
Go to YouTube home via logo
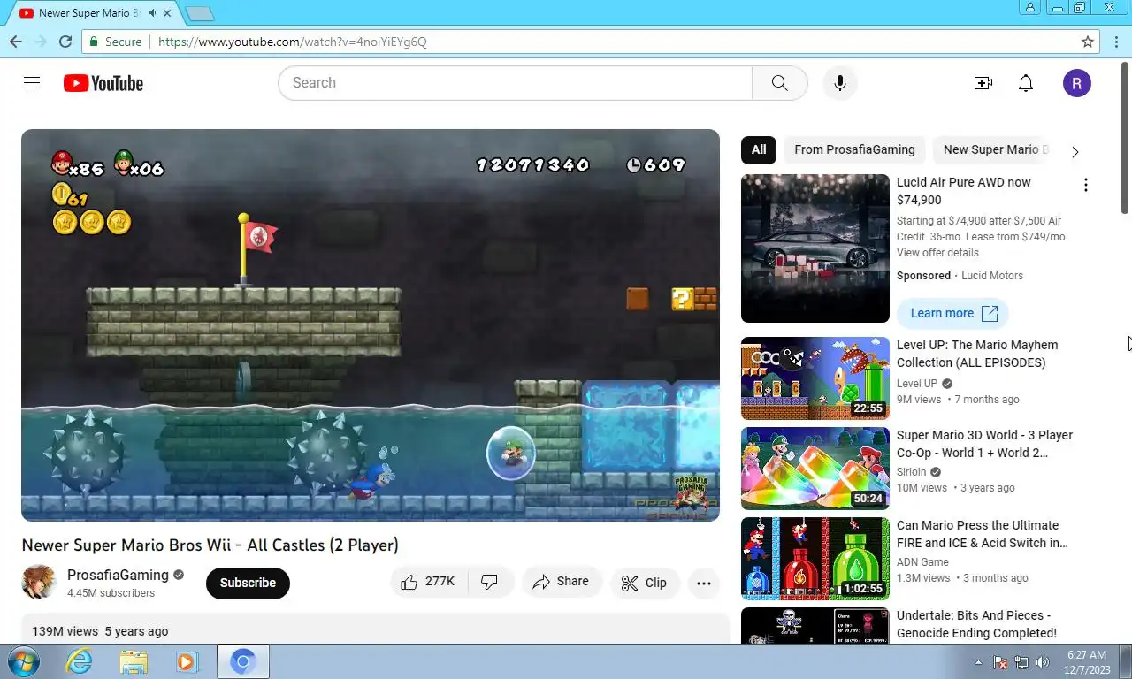pyautogui.click(x=103, y=83)
